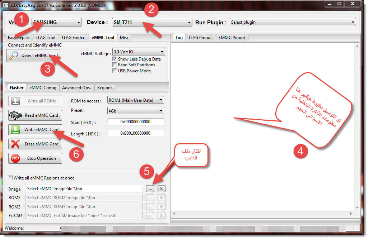Open the Device dropdown showing SM-T211
The width and height of the screenshot is (369, 240).
tap(152, 22)
